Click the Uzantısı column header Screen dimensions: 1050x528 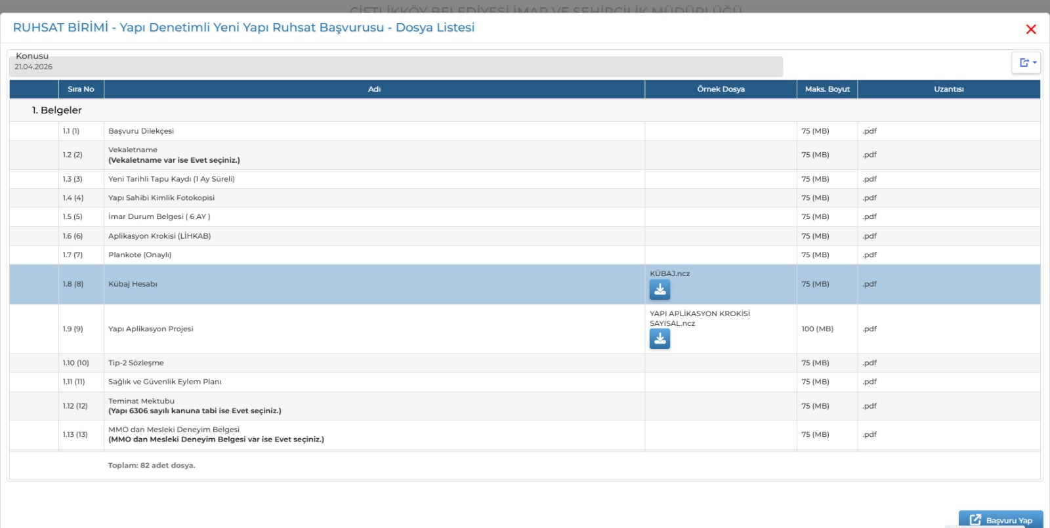[x=949, y=89]
